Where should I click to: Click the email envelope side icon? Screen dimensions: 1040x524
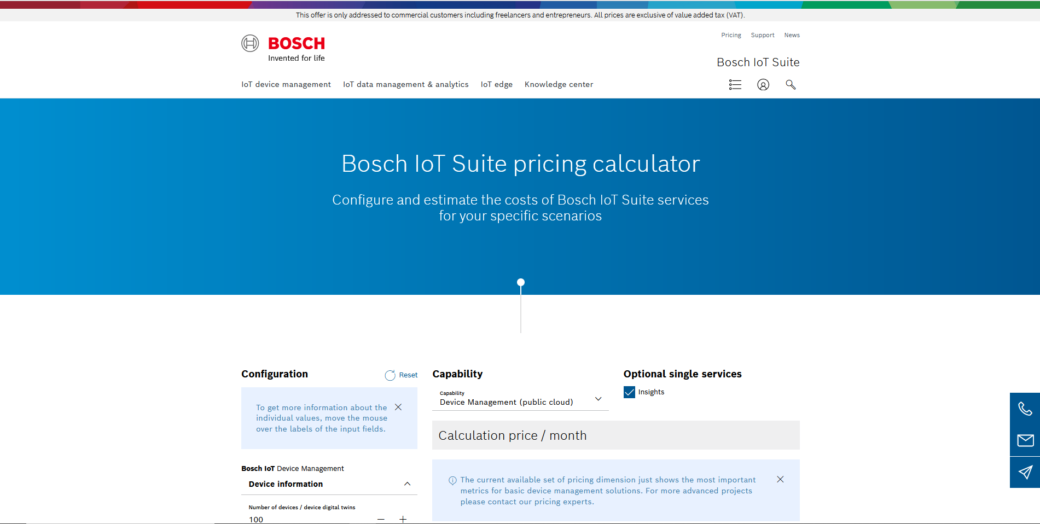(1025, 440)
